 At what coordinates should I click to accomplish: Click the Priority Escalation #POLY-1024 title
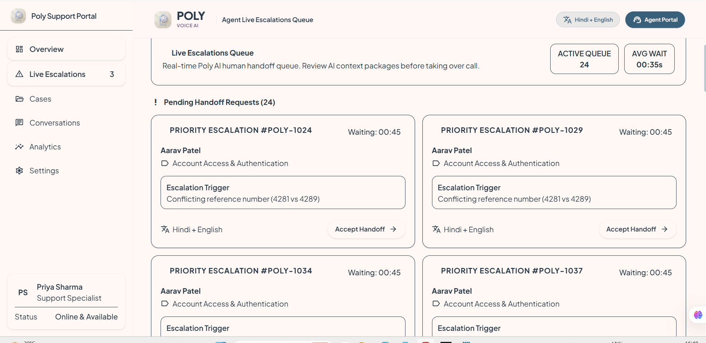pyautogui.click(x=241, y=130)
